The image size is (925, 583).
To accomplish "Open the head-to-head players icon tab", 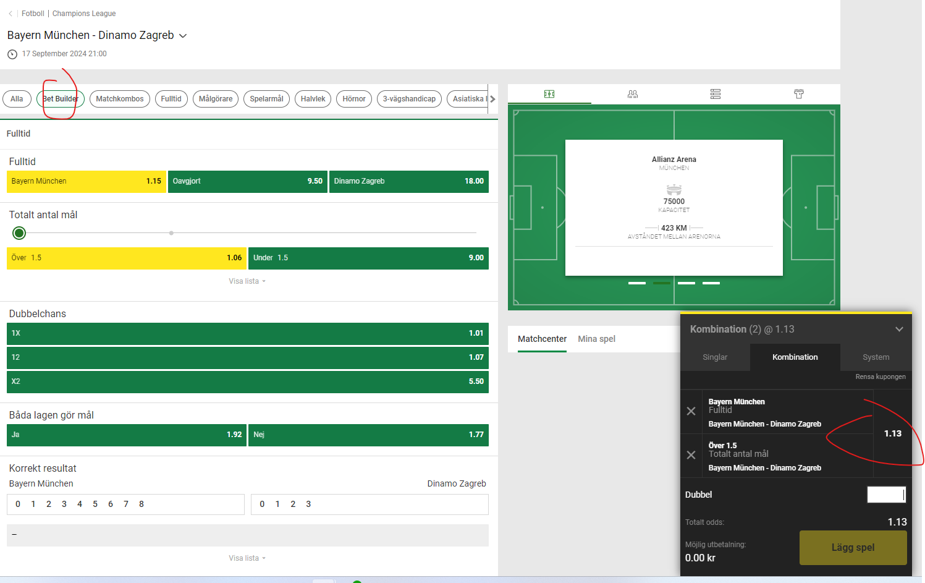I will tap(632, 94).
